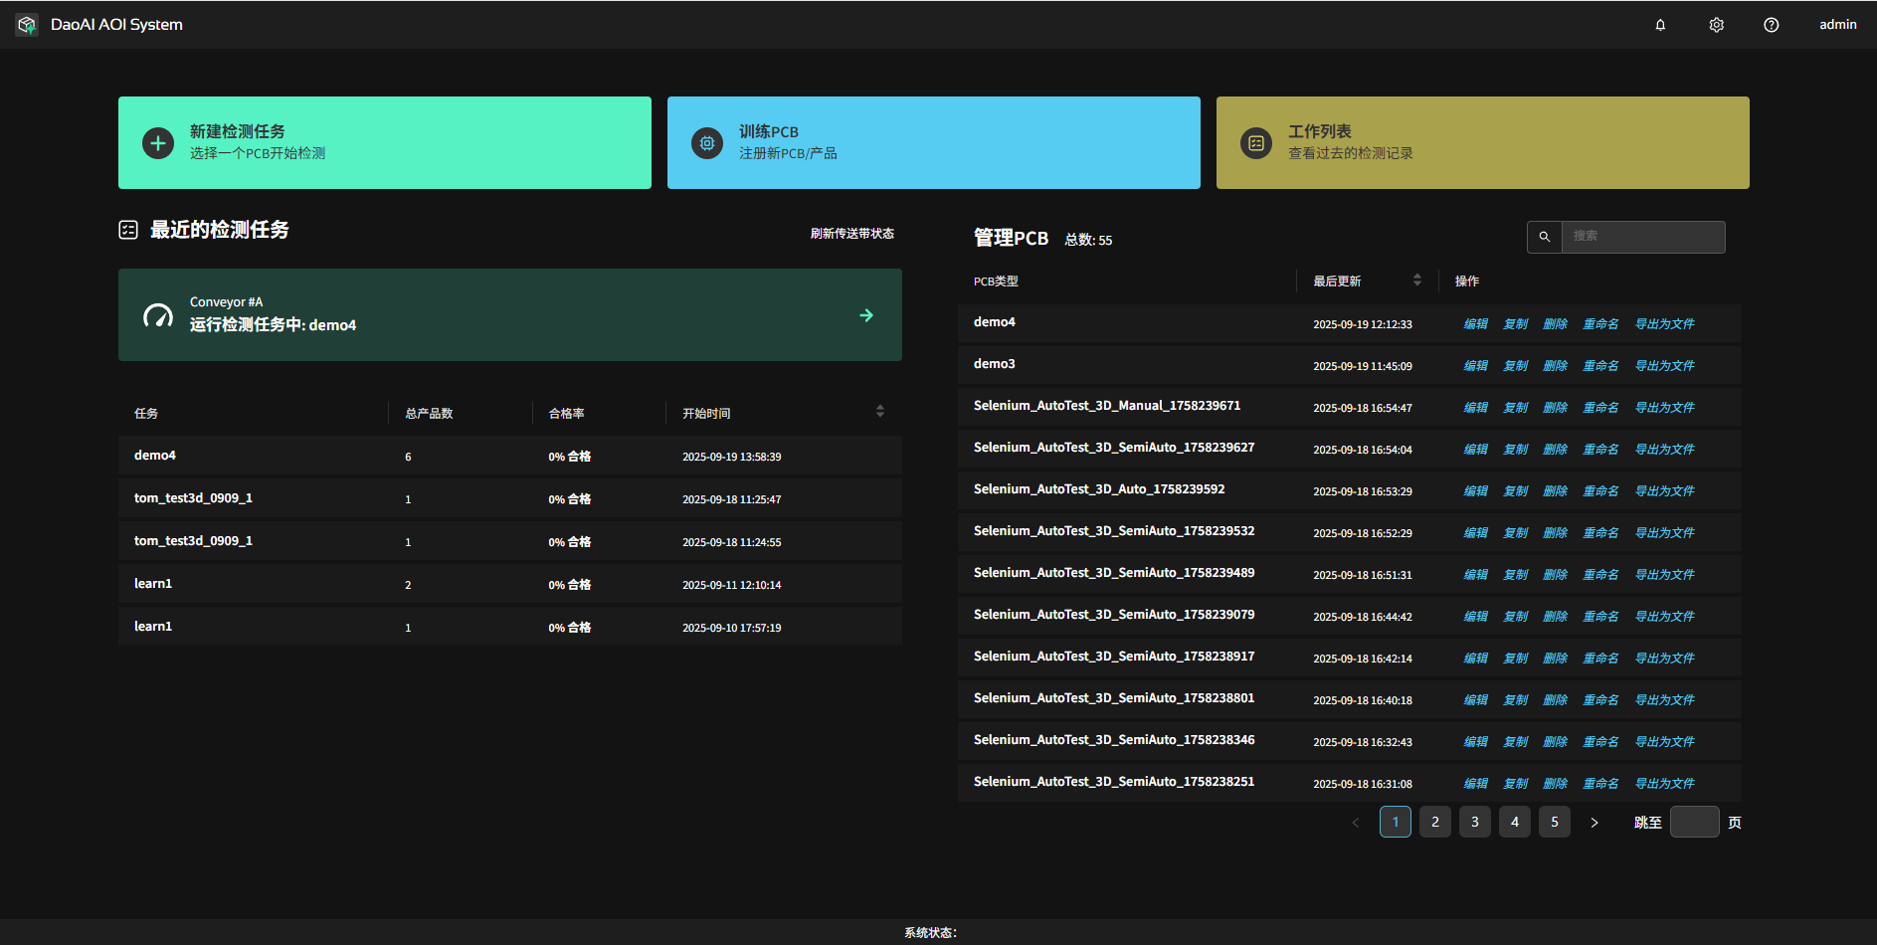This screenshot has width=1877, height=945.
Task: Click the search magnifier icon
Action: 1544,237
